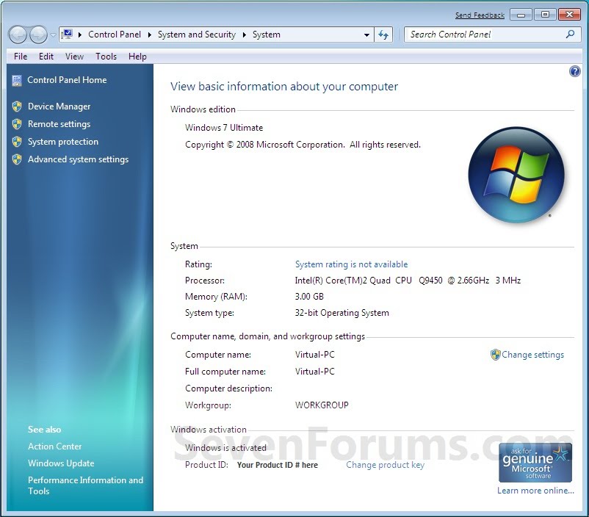Click '32-bit Operating System' text
Viewport: 589px width, 517px height.
[342, 313]
